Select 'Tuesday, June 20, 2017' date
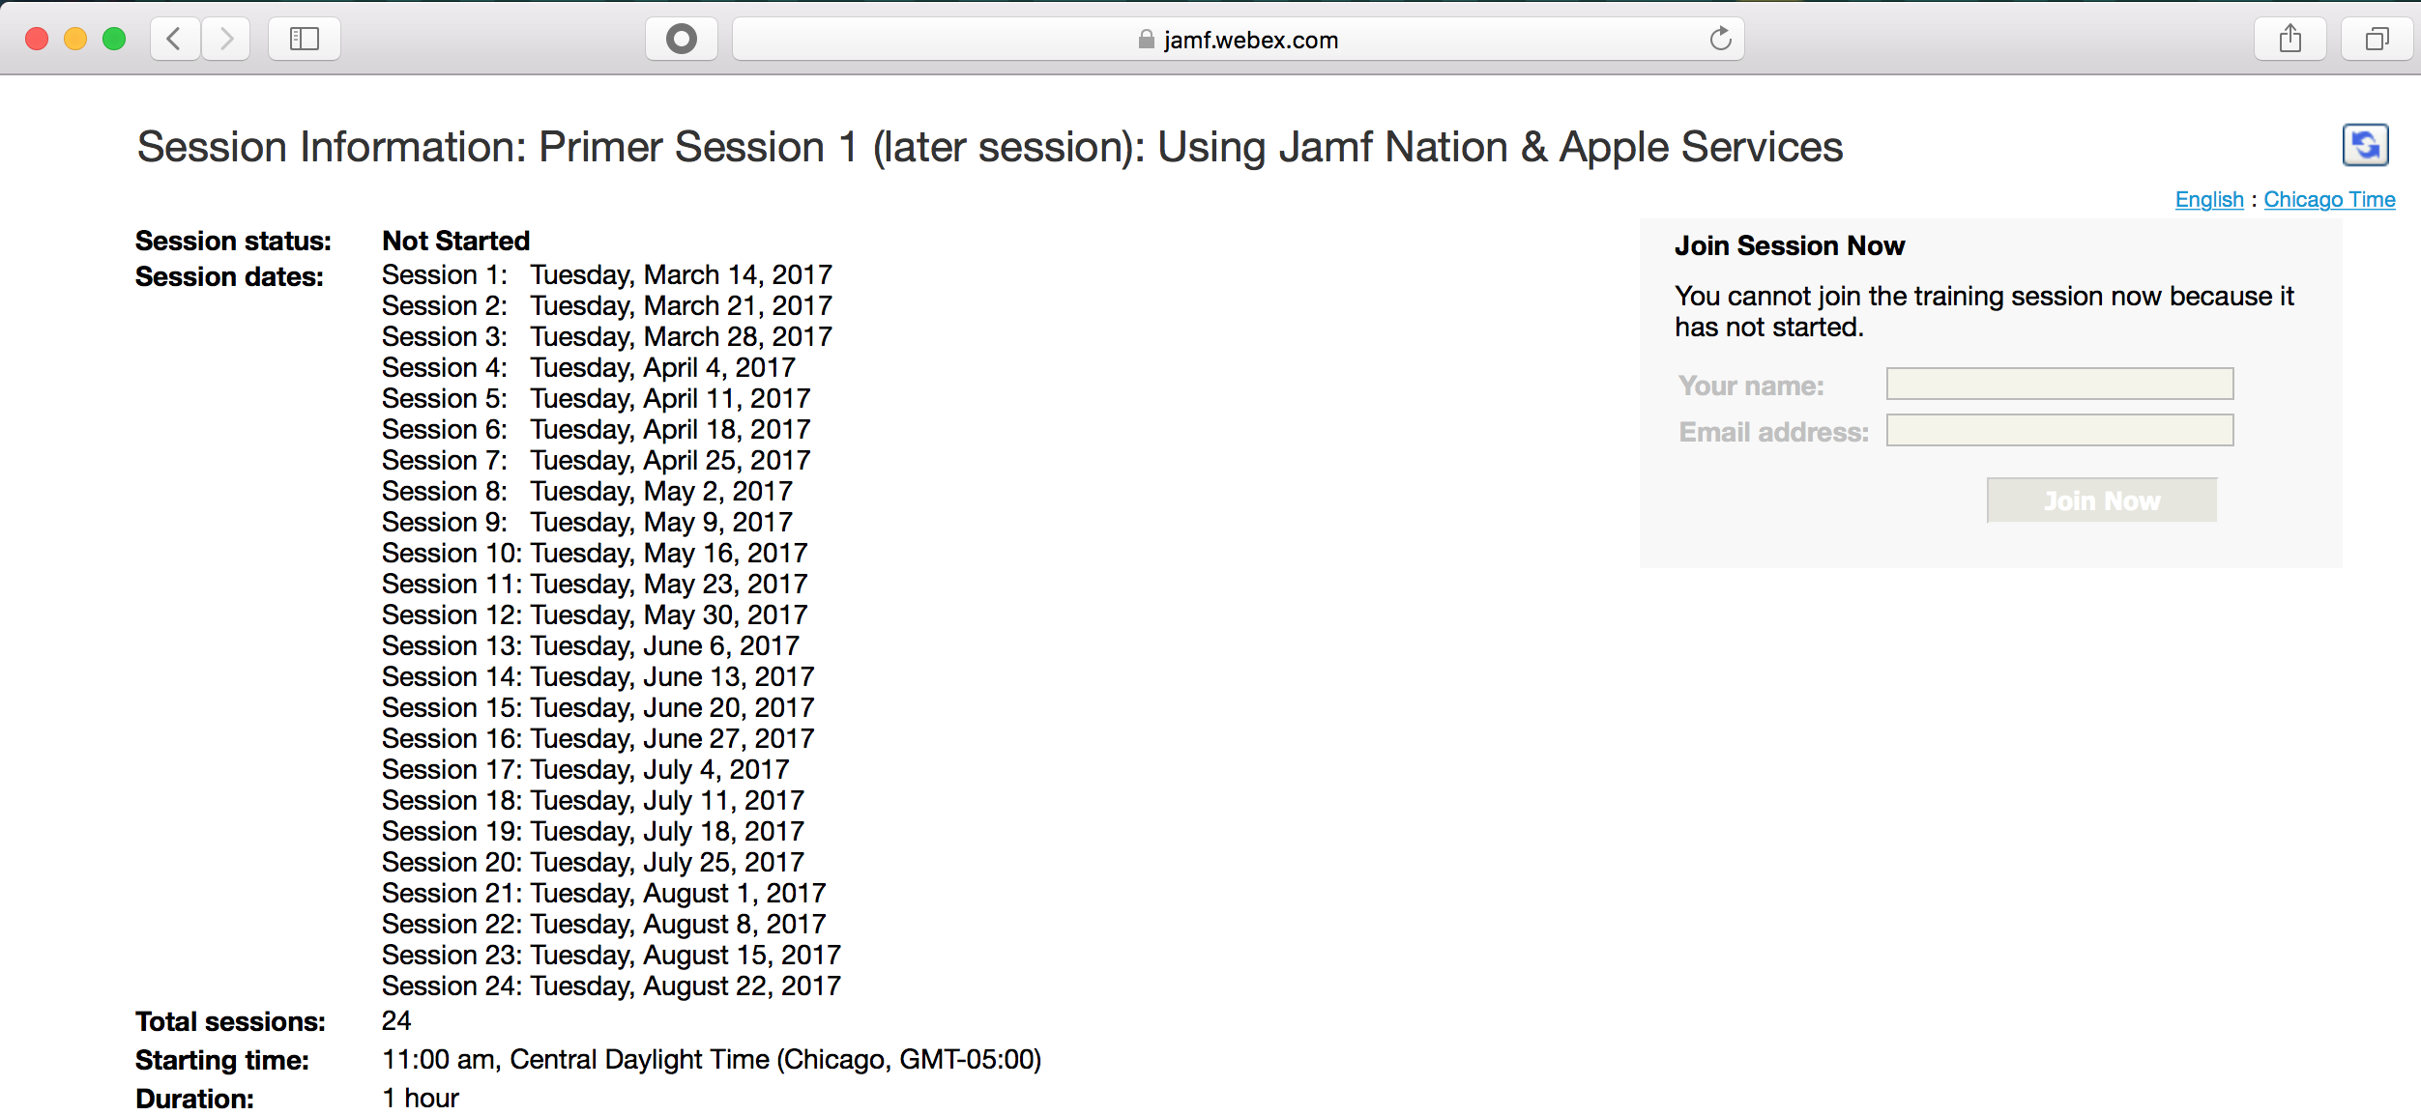 click(x=673, y=708)
